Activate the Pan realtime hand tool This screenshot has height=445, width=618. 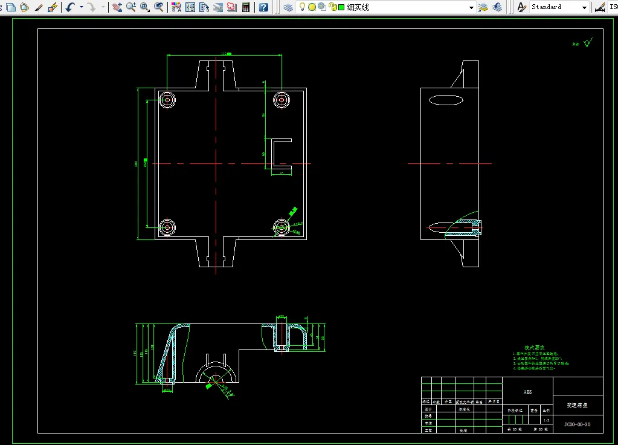[117, 7]
